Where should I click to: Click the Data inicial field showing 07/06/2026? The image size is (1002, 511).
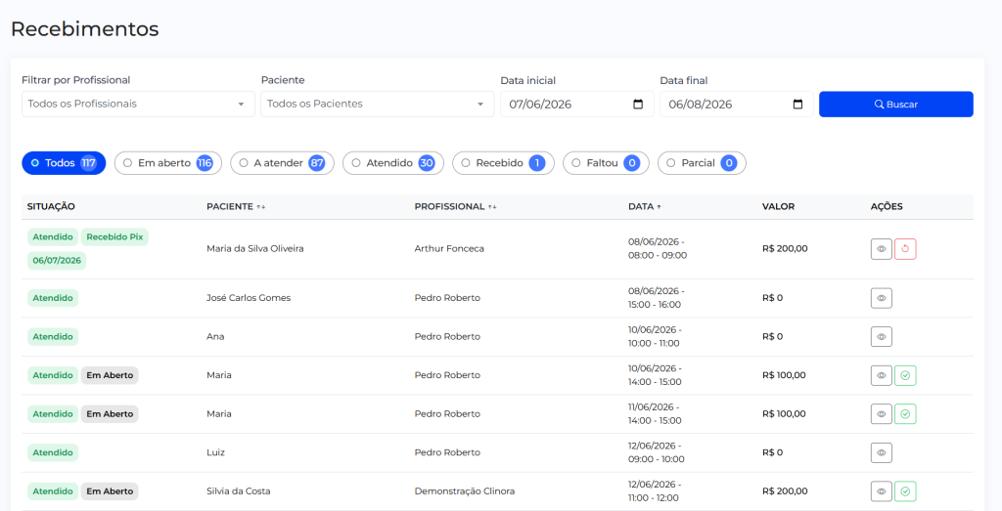tap(577, 104)
